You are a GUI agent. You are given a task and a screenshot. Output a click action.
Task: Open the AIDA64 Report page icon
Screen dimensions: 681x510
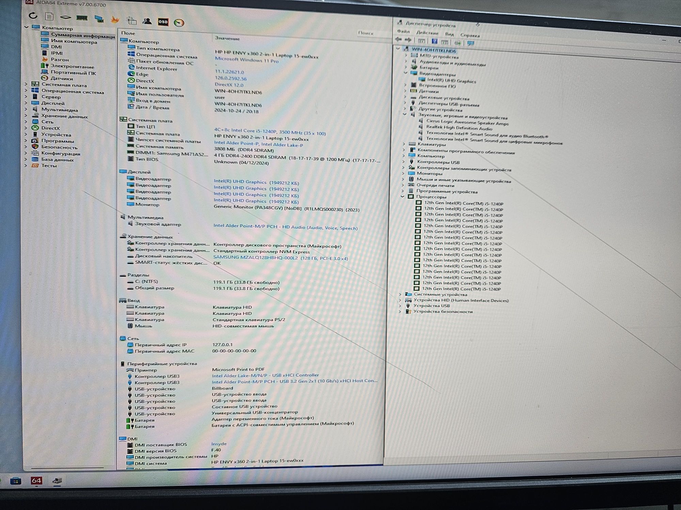[x=49, y=16]
